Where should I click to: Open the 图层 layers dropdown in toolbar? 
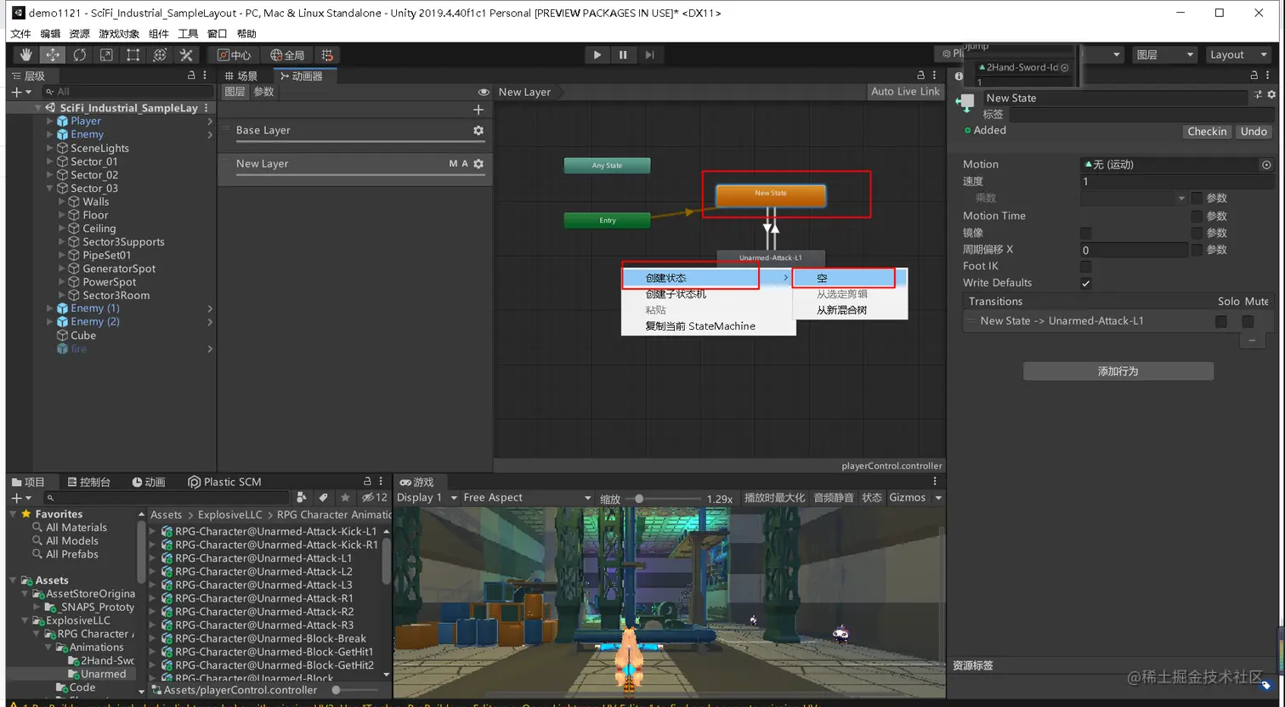pos(1164,54)
